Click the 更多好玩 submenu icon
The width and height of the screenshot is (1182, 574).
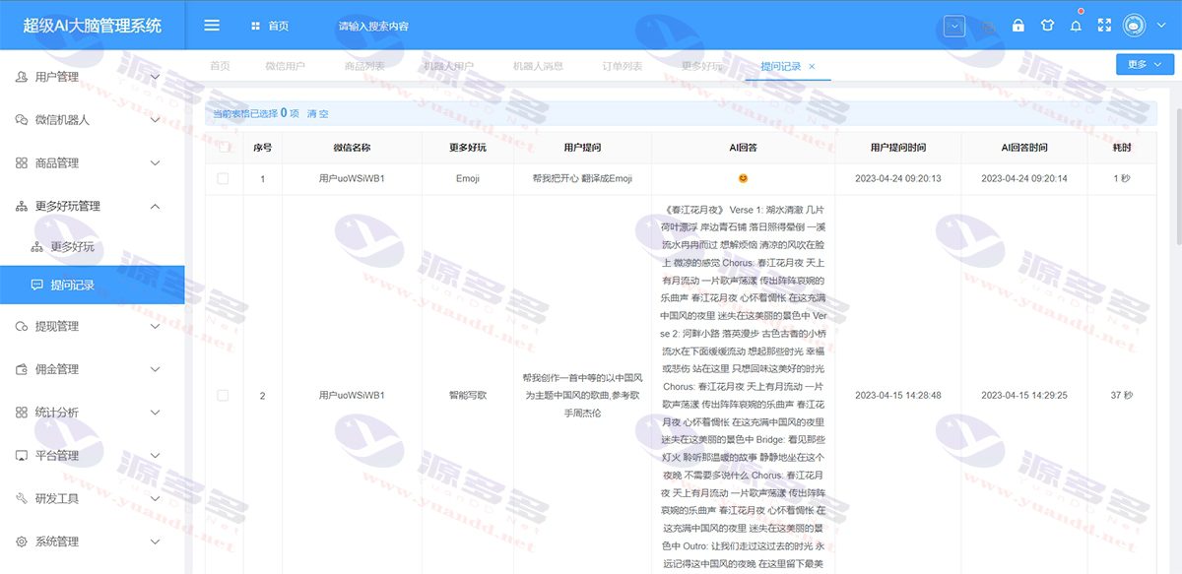[x=37, y=247]
